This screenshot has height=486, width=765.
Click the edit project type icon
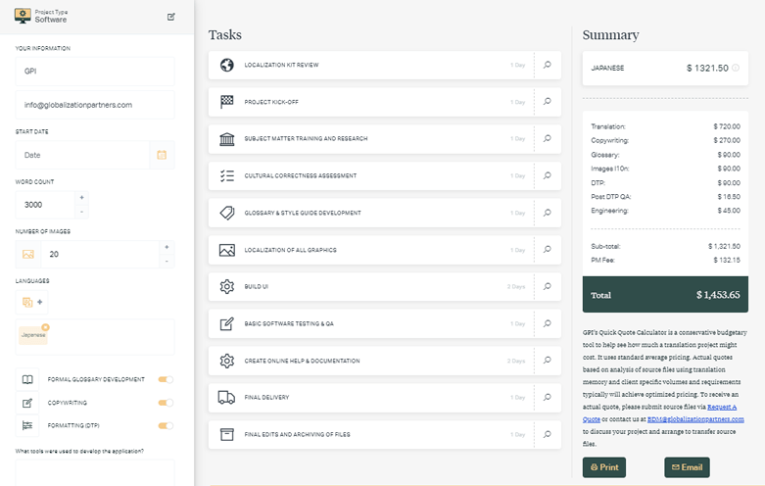point(172,17)
